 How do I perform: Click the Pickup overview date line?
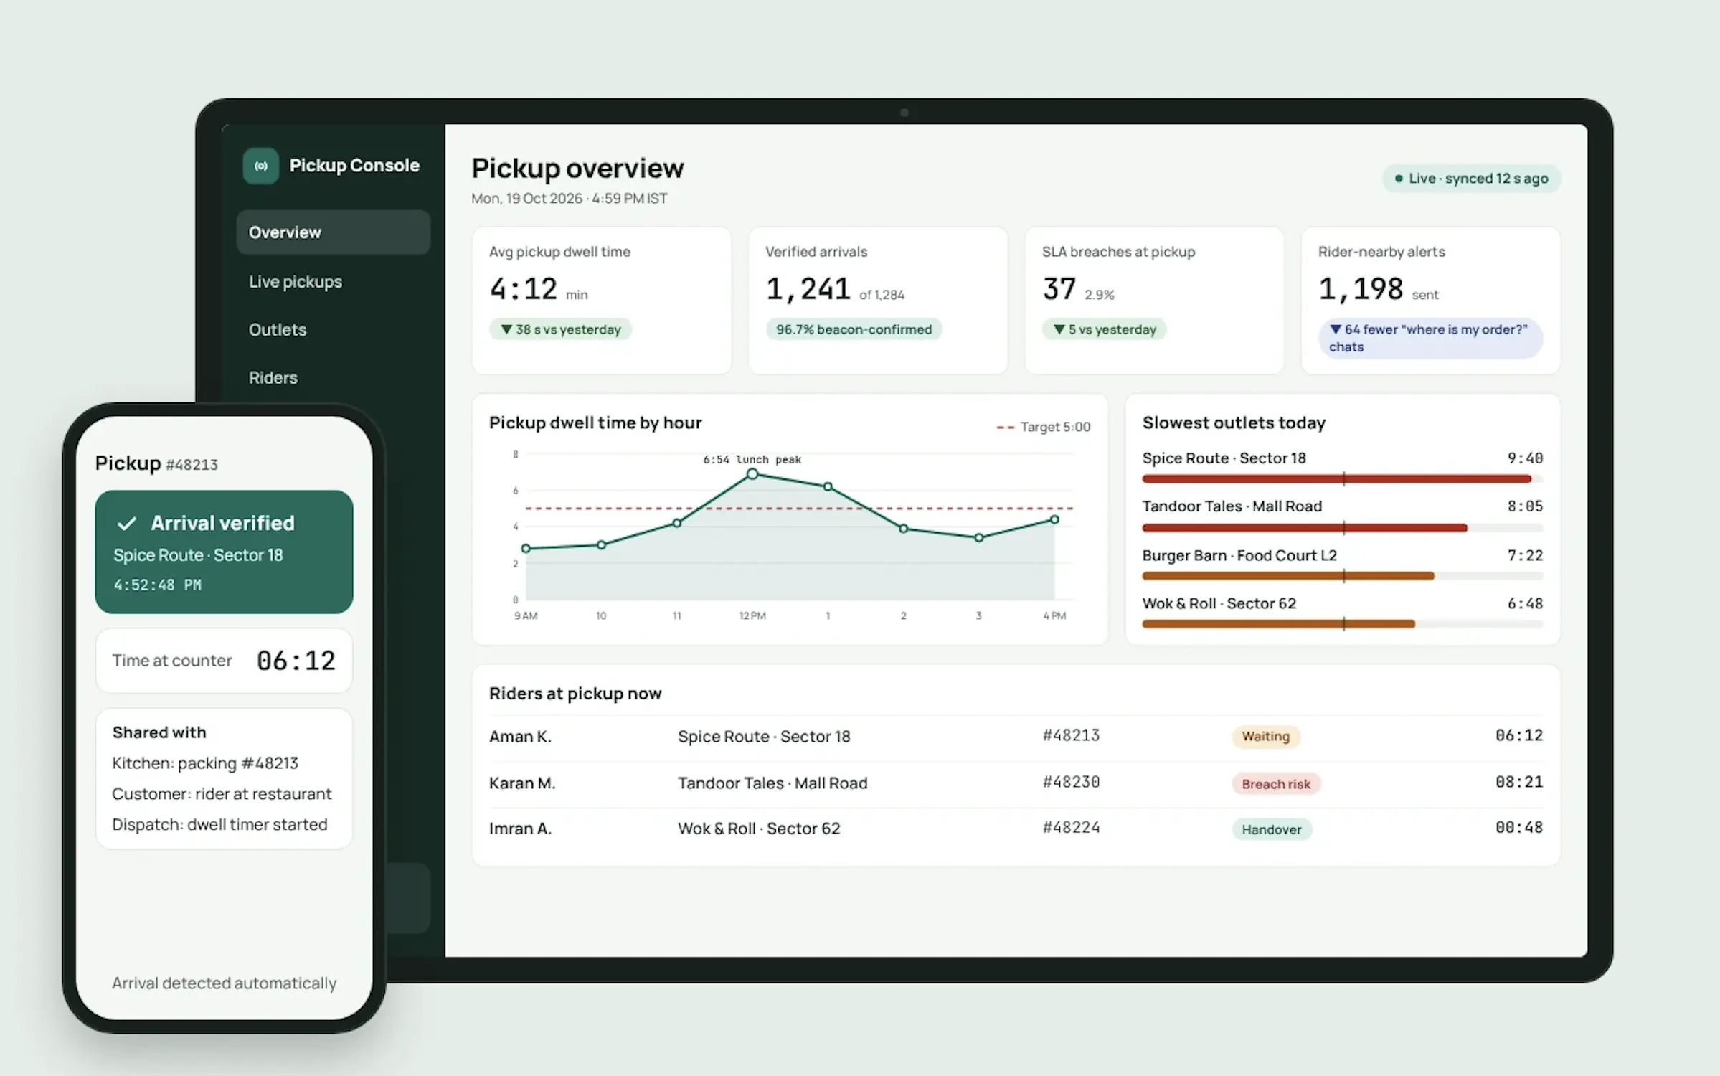click(x=569, y=199)
